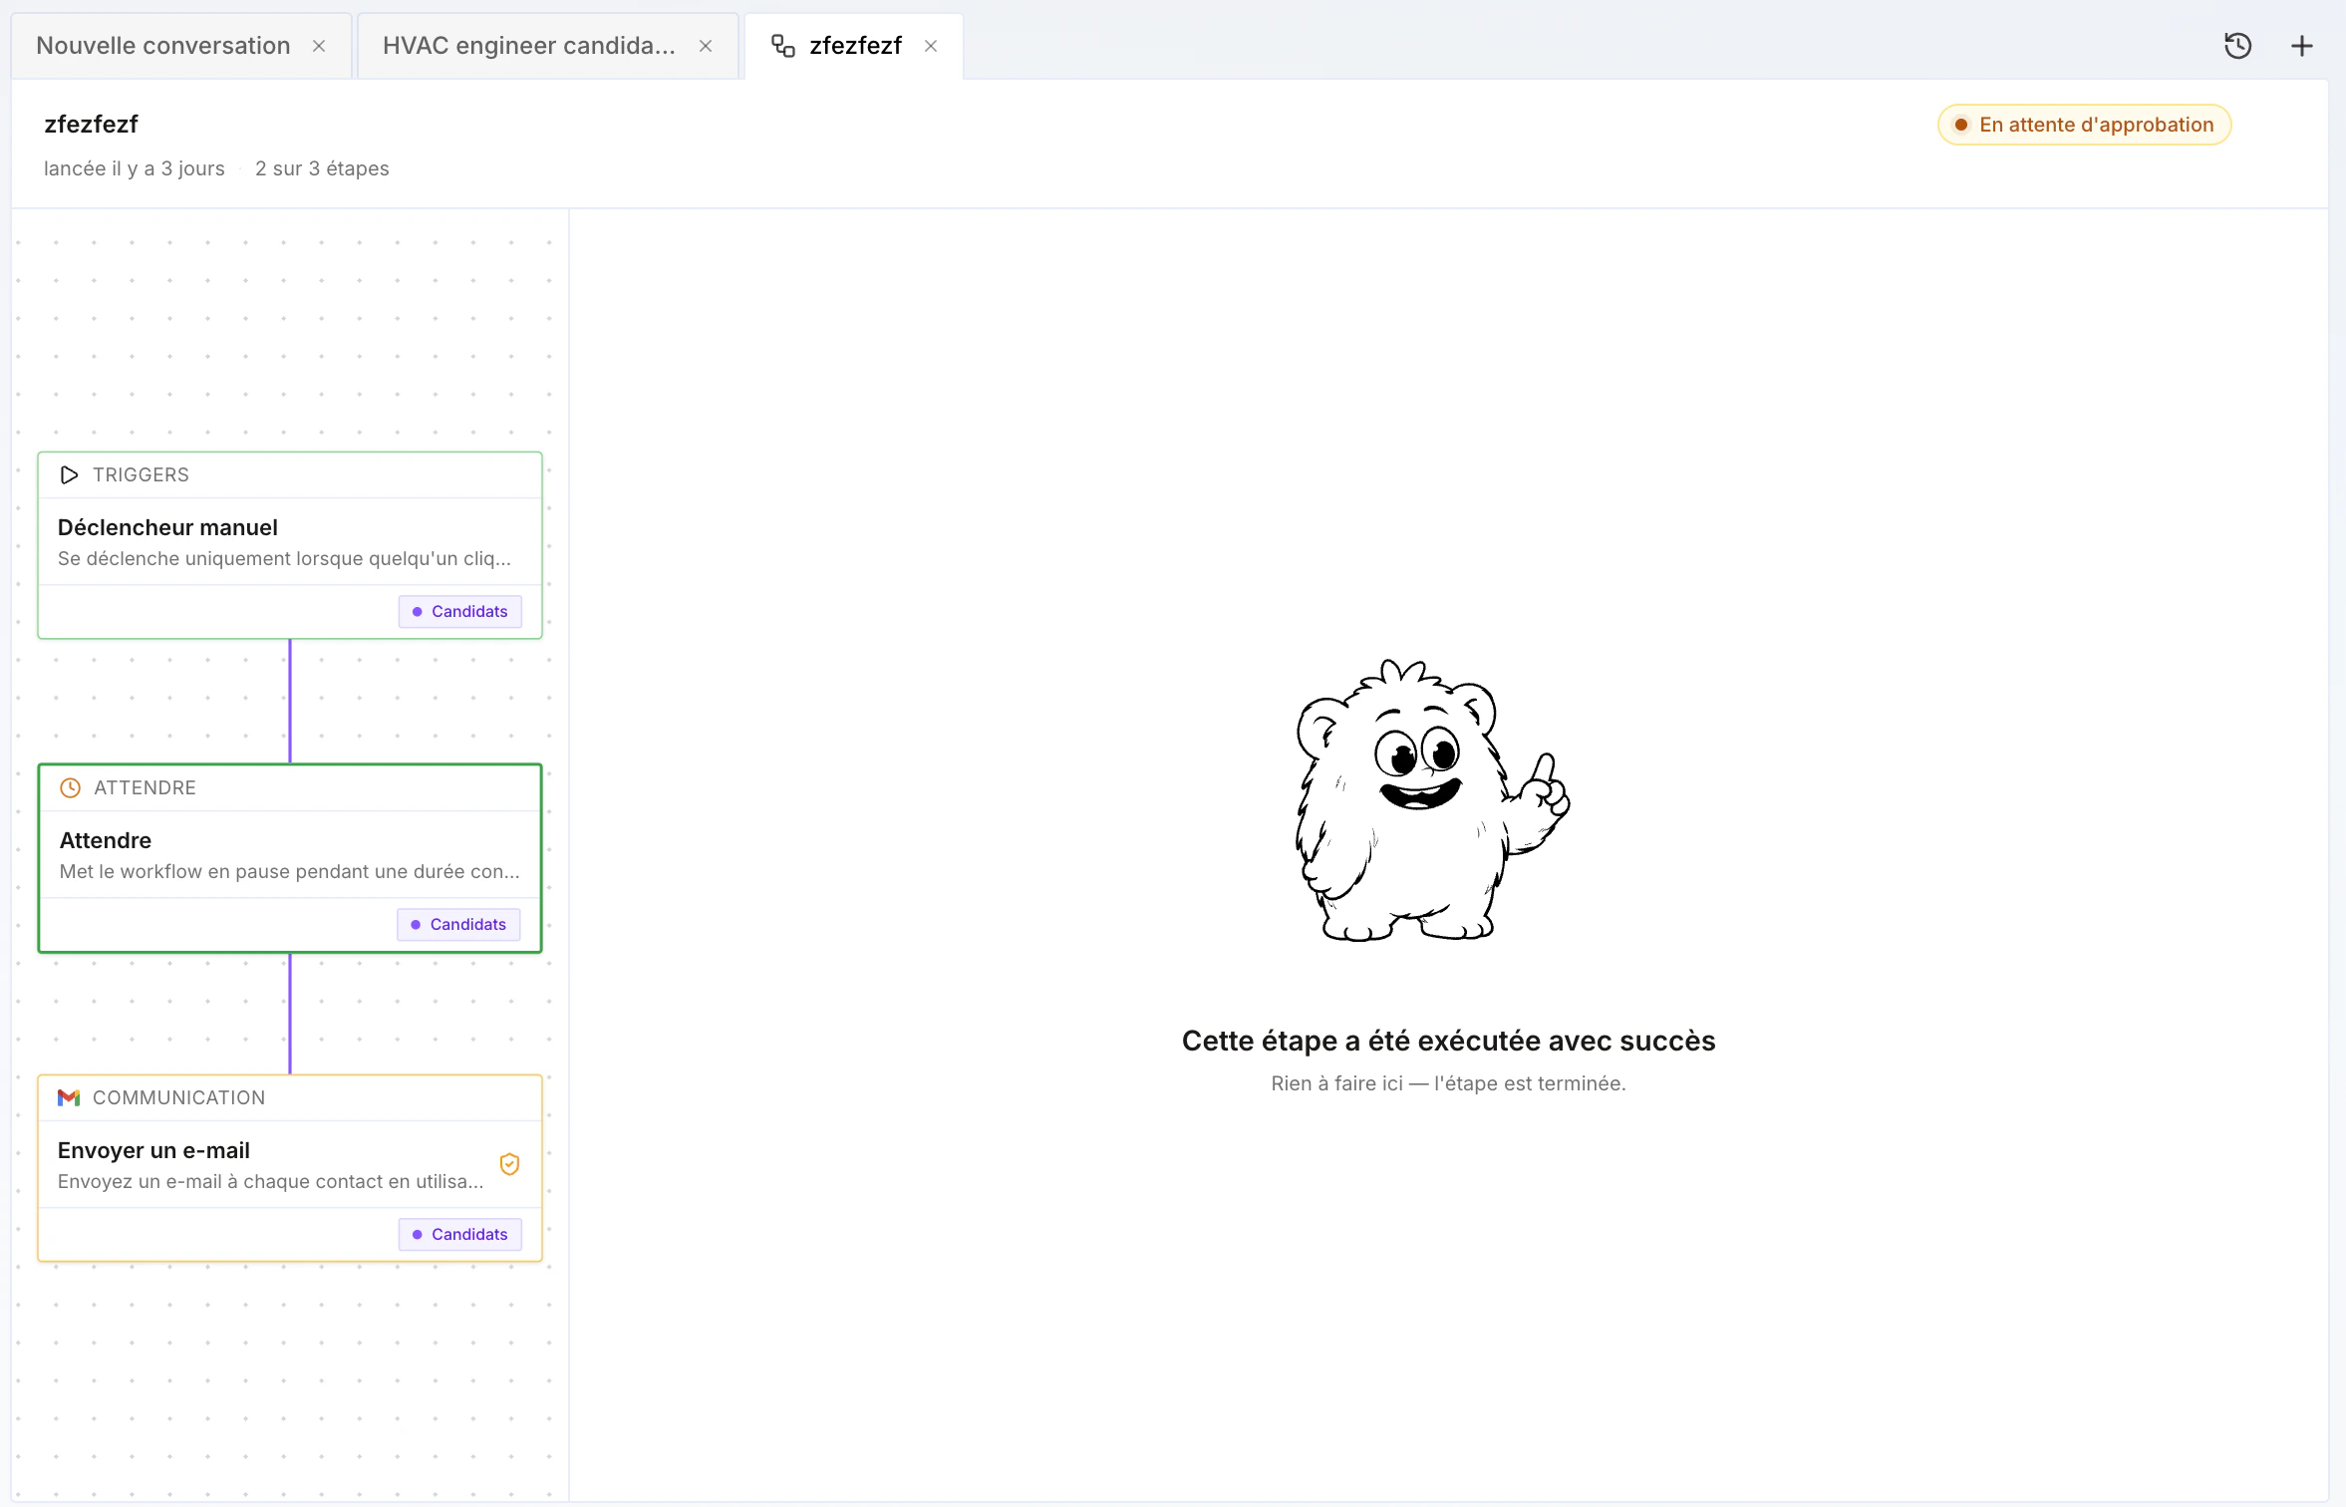Click the En attente d'approbation status badge

click(2084, 125)
